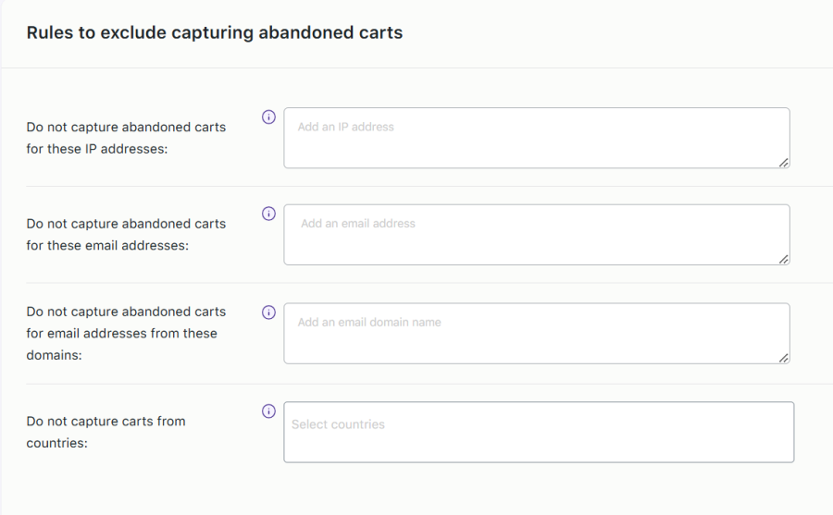Focus the 'Add an IP address' field
The height and width of the screenshot is (515, 833).
coord(536,138)
